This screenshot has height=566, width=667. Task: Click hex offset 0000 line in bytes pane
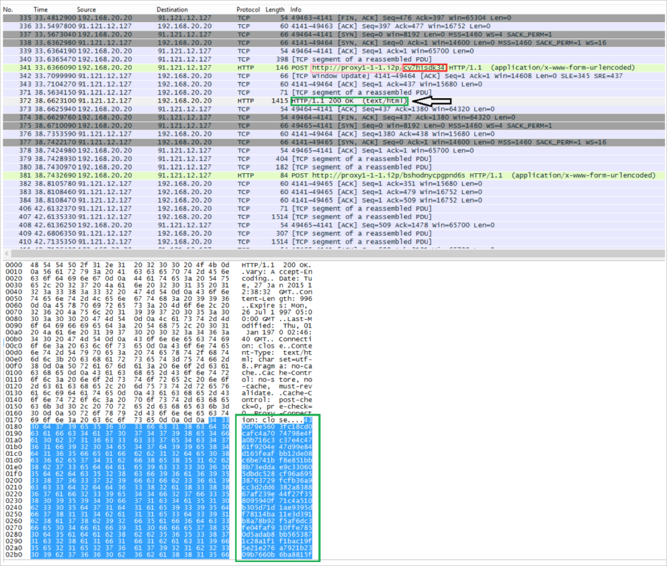[12, 266]
